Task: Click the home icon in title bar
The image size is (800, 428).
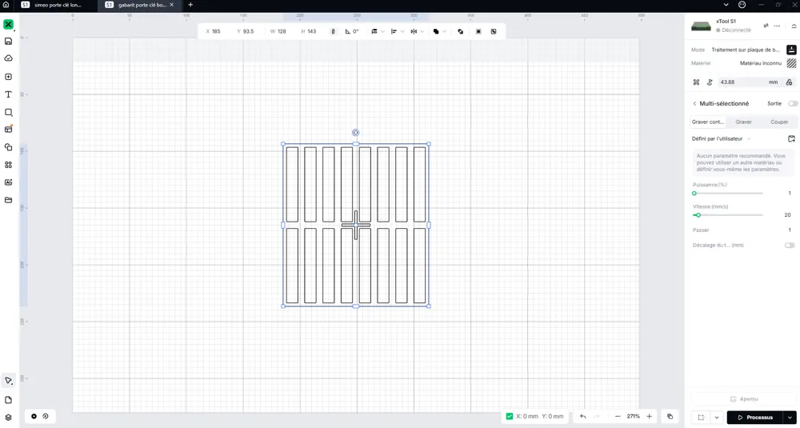Action: click(x=6, y=5)
